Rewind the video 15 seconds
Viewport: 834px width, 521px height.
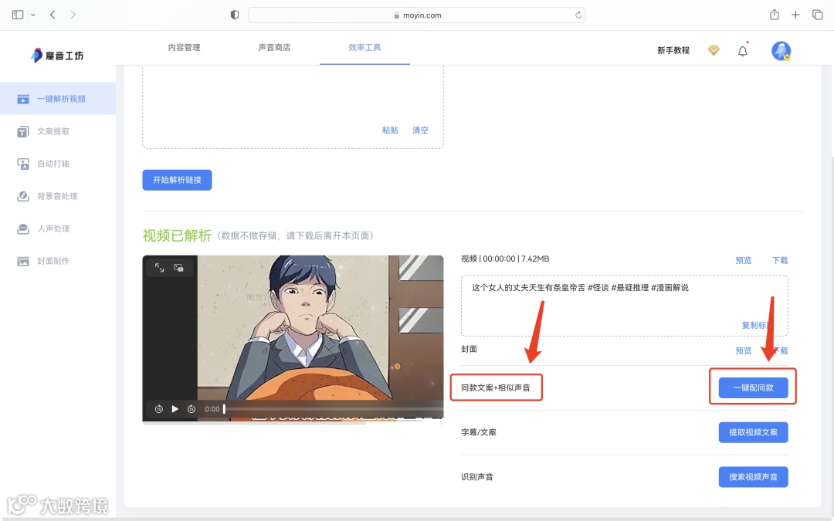[158, 410]
